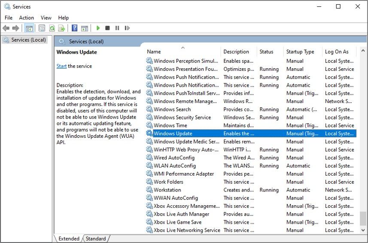Click 'Automatic (...' startup type of Windows Search
The image size is (368, 243).
(x=301, y=109)
